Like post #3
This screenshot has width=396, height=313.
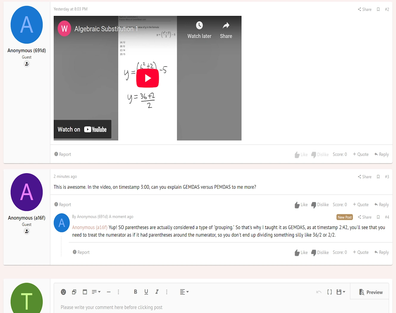[x=301, y=205]
